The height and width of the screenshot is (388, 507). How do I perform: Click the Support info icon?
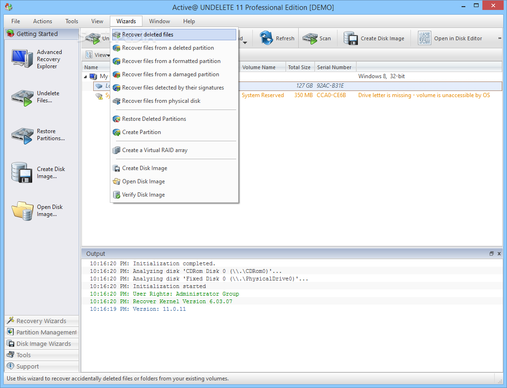(x=10, y=366)
